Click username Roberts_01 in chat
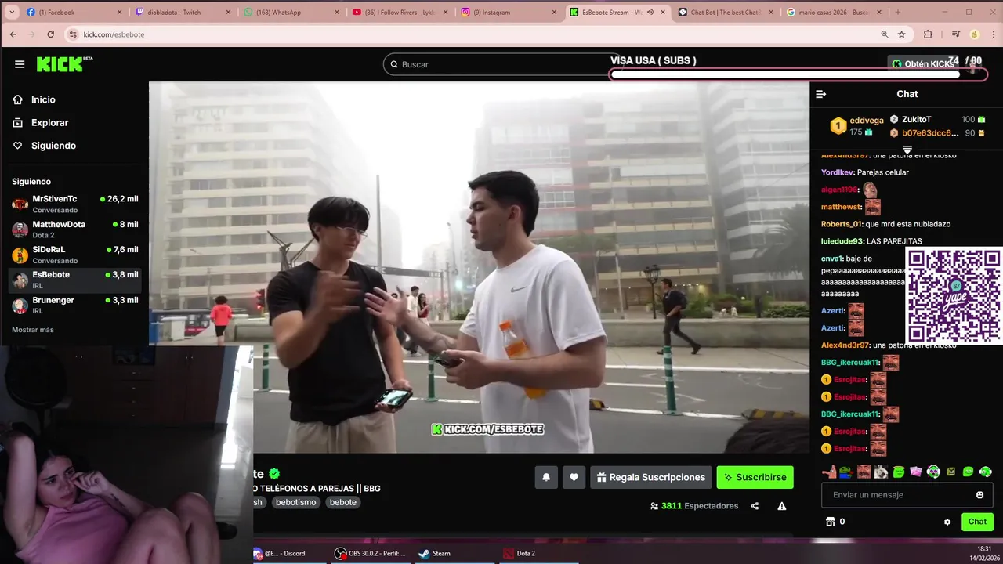The width and height of the screenshot is (1003, 564). pyautogui.click(x=842, y=224)
